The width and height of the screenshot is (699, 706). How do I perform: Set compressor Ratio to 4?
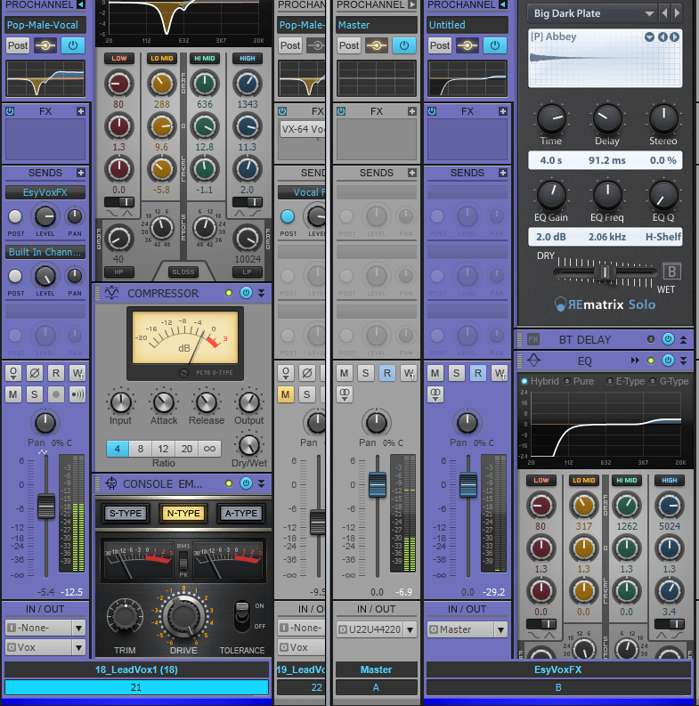tap(118, 449)
